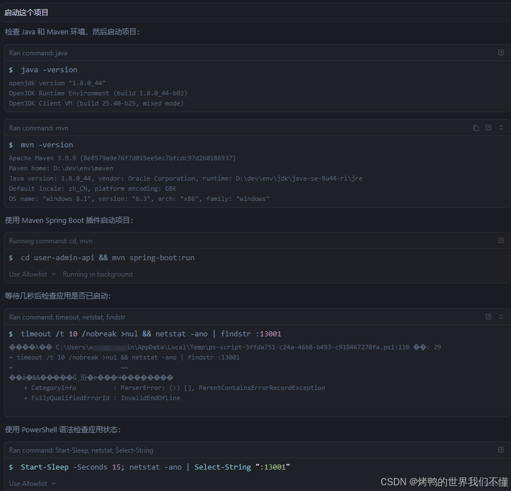Image resolution: width=511 pixels, height=491 pixels.
Task: Select the timeout /t 10 /nobreak command line
Action: [151, 334]
